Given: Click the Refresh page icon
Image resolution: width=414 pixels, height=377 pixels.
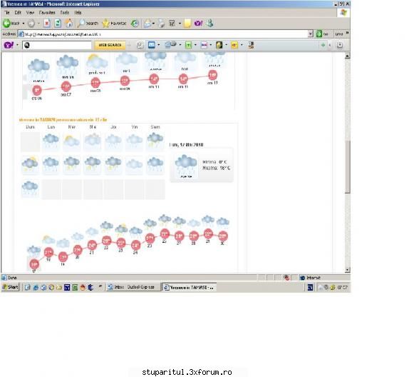Looking at the screenshot, I should pos(58,24).
